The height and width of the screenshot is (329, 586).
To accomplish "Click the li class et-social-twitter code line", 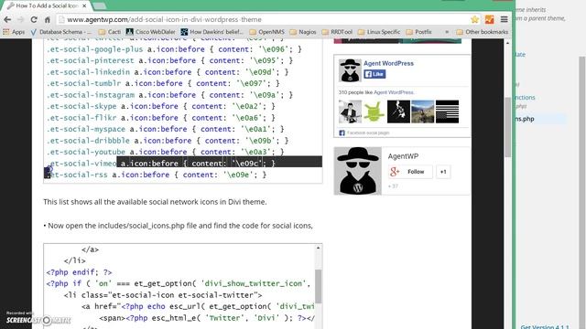I will coord(163,295).
